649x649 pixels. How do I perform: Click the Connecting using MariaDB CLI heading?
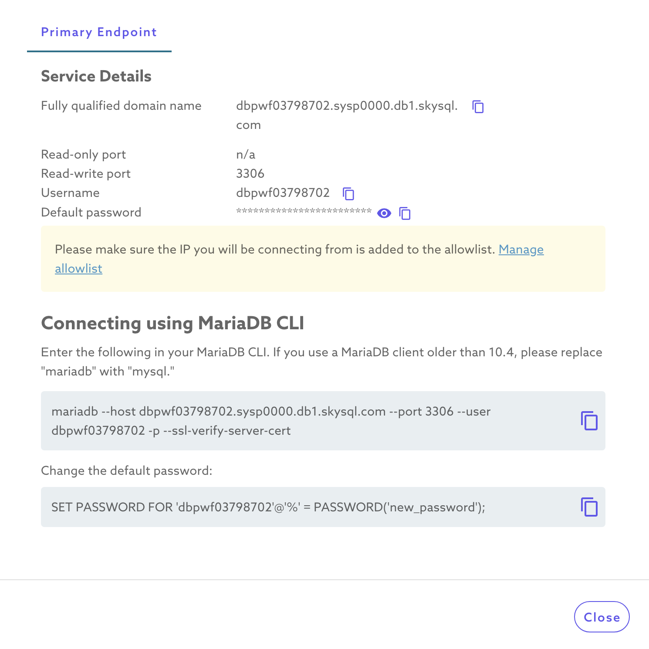point(172,323)
